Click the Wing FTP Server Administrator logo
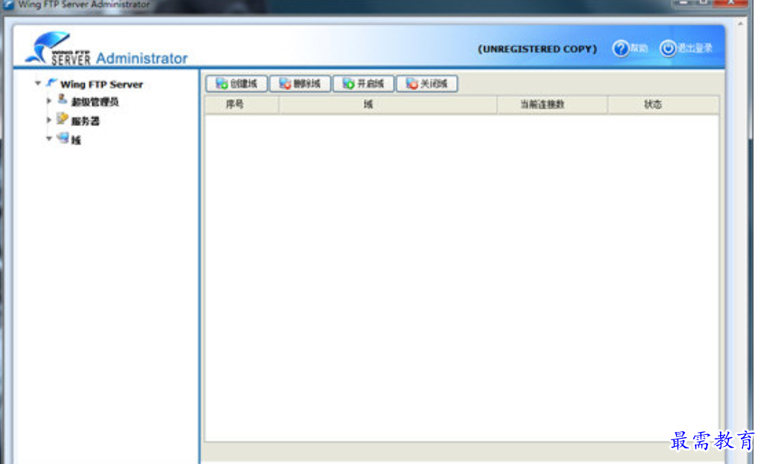The width and height of the screenshot is (761, 464). pyautogui.click(x=107, y=48)
